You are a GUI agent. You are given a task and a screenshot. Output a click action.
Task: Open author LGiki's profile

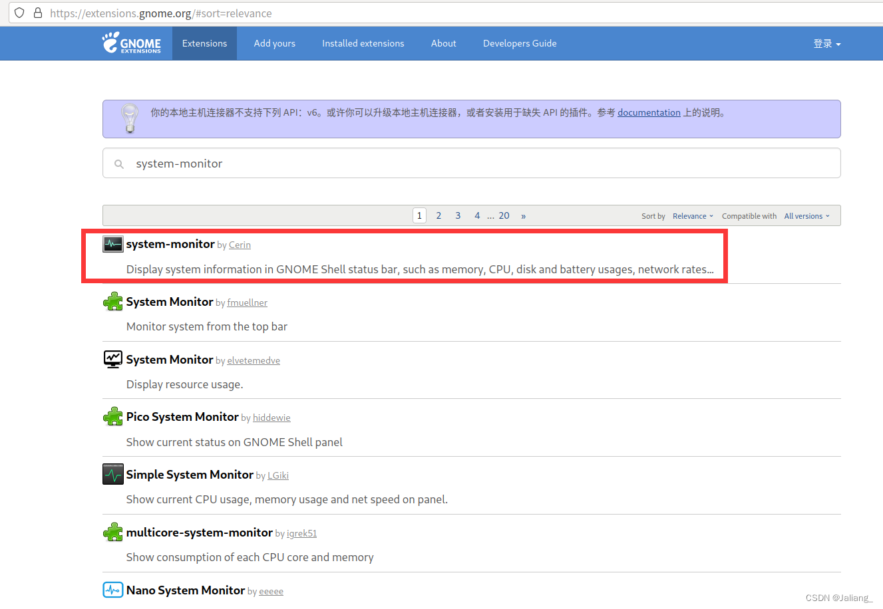[278, 475]
